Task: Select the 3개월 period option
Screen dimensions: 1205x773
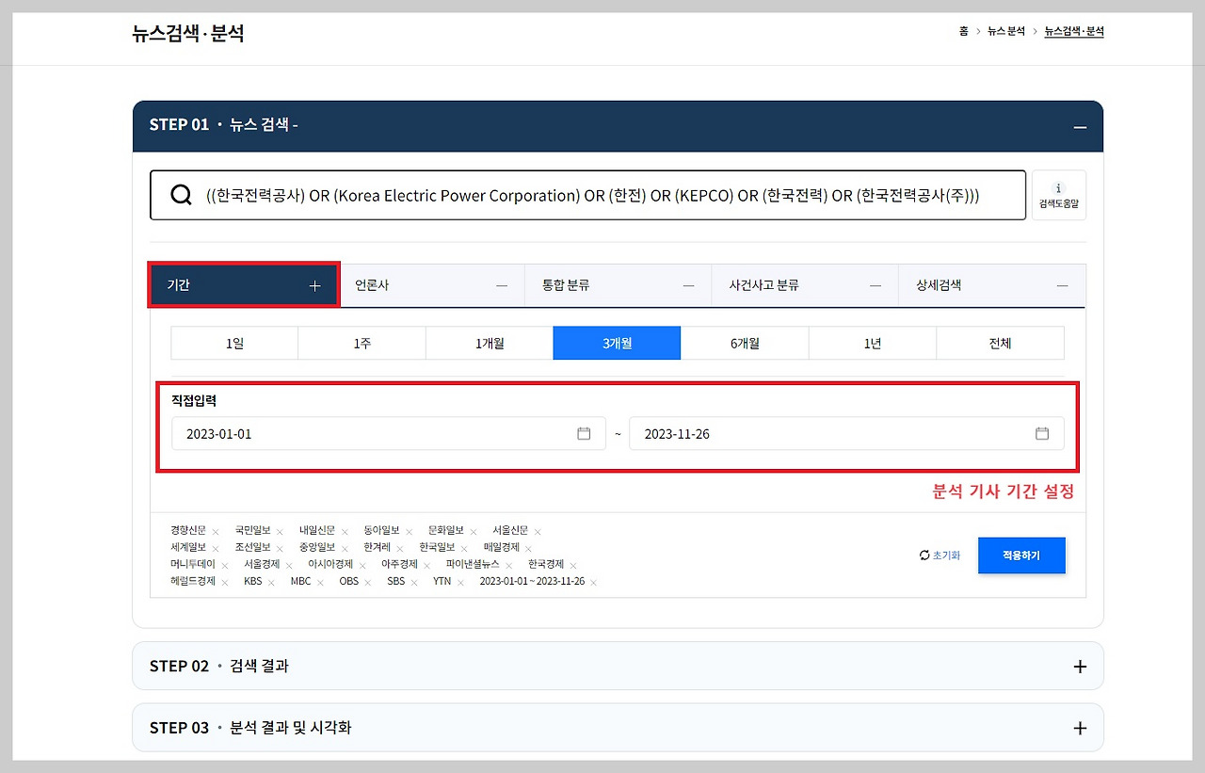Action: 617,344
